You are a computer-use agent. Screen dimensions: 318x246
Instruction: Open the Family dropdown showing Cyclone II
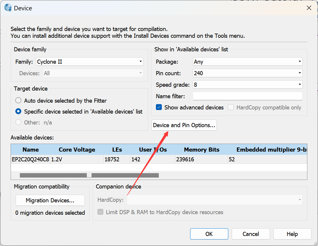click(x=90, y=62)
